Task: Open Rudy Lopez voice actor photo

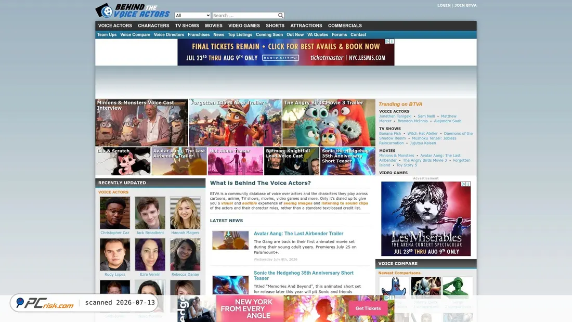Action: click(x=115, y=254)
